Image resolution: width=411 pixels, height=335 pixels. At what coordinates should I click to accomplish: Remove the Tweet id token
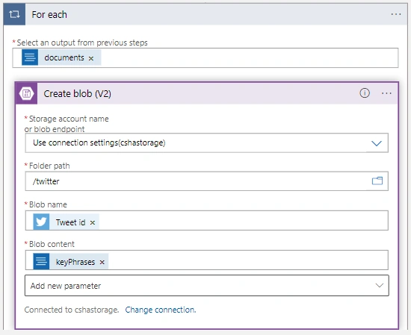[x=93, y=223]
